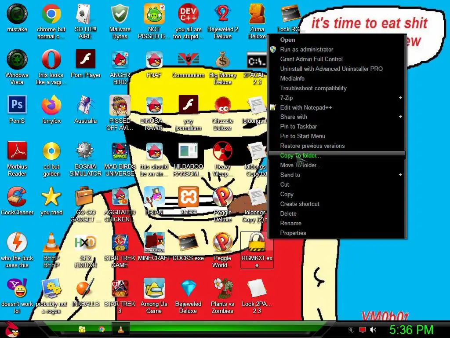Choose Open from the context menu
The image size is (450, 338).
pos(337,40)
